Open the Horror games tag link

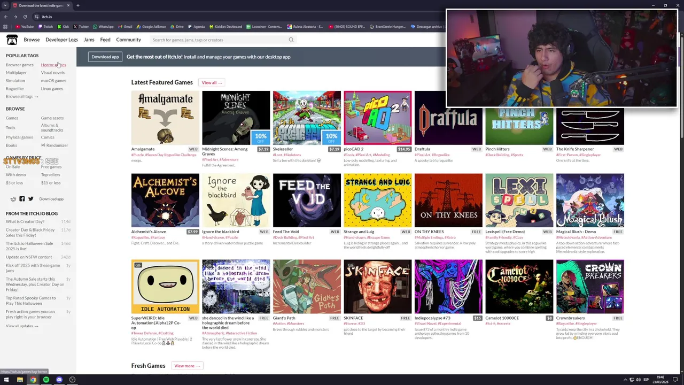[x=53, y=65]
